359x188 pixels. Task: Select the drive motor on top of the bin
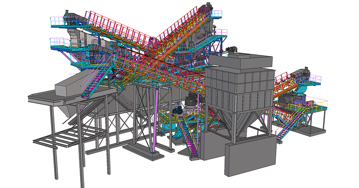click(231, 50)
